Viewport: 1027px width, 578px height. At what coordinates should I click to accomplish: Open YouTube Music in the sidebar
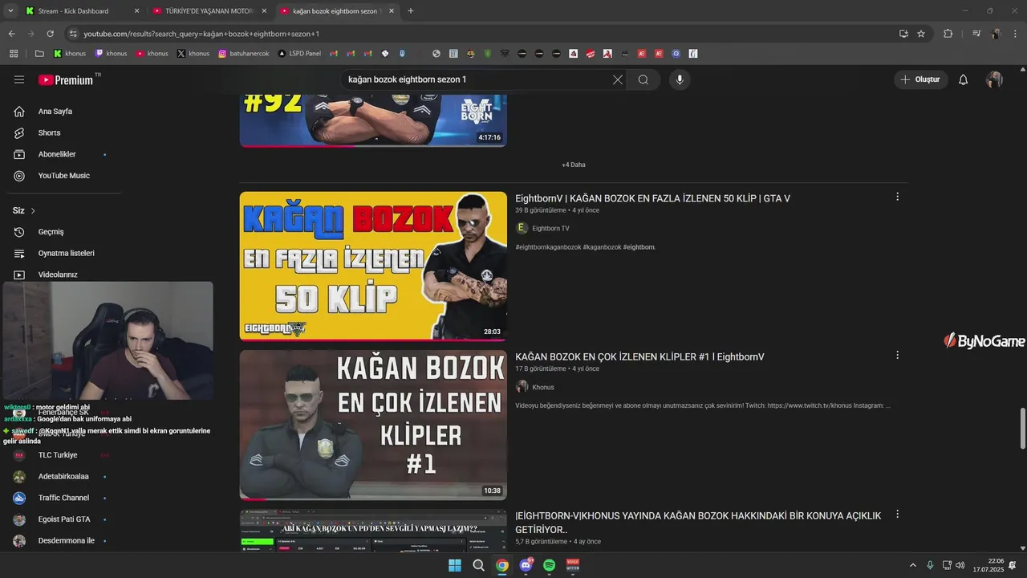click(64, 176)
